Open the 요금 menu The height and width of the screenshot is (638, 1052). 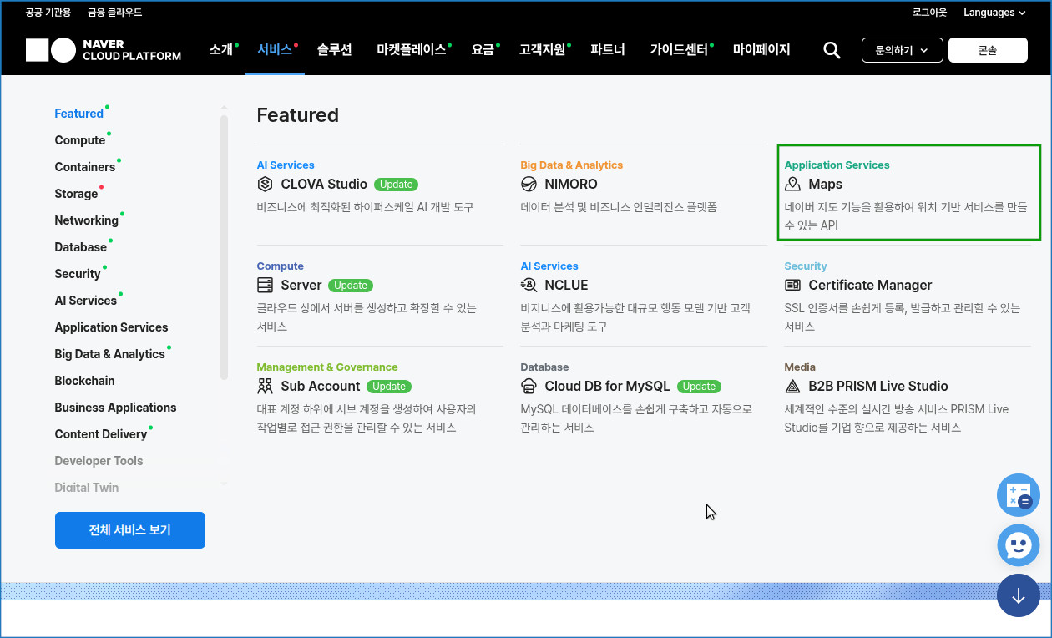pos(483,50)
